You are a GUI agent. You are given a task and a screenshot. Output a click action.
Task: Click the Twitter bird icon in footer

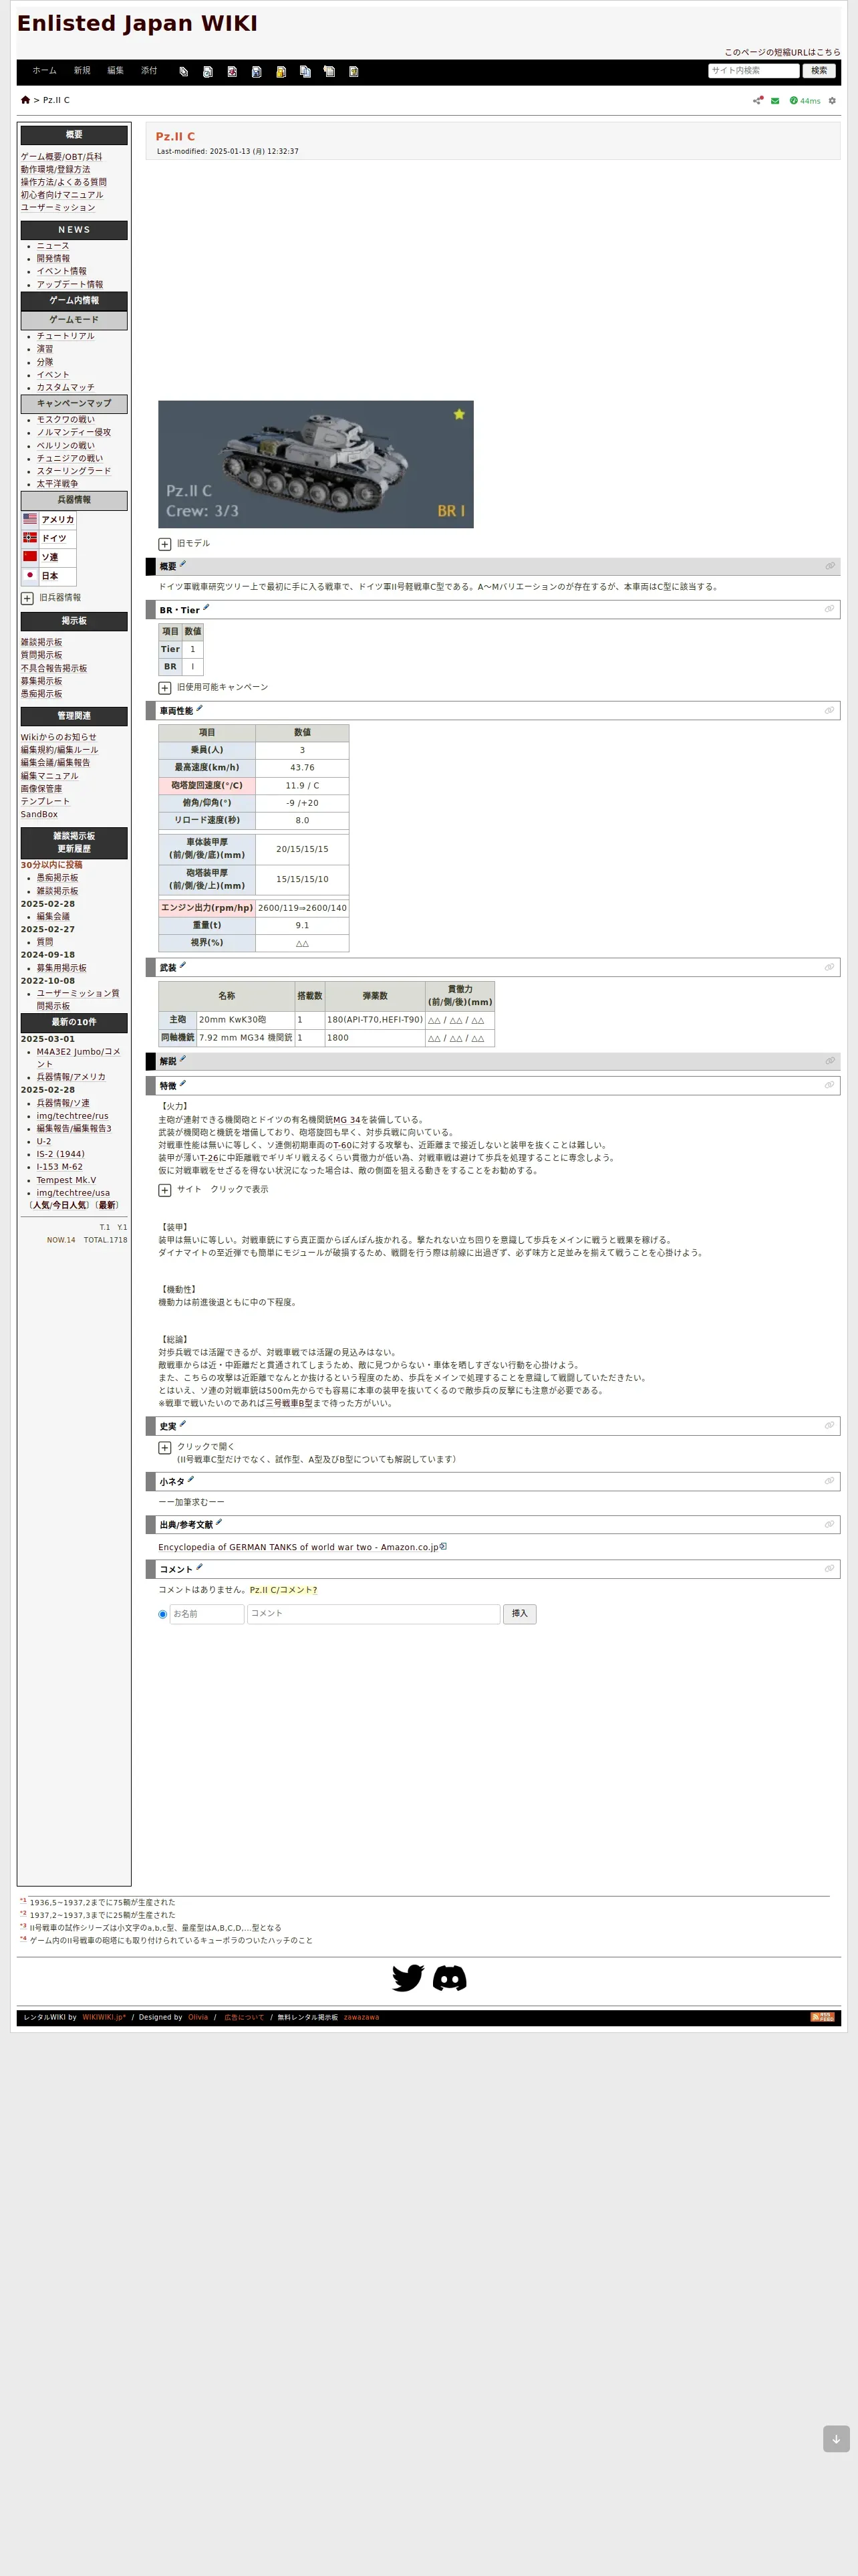coord(408,1977)
